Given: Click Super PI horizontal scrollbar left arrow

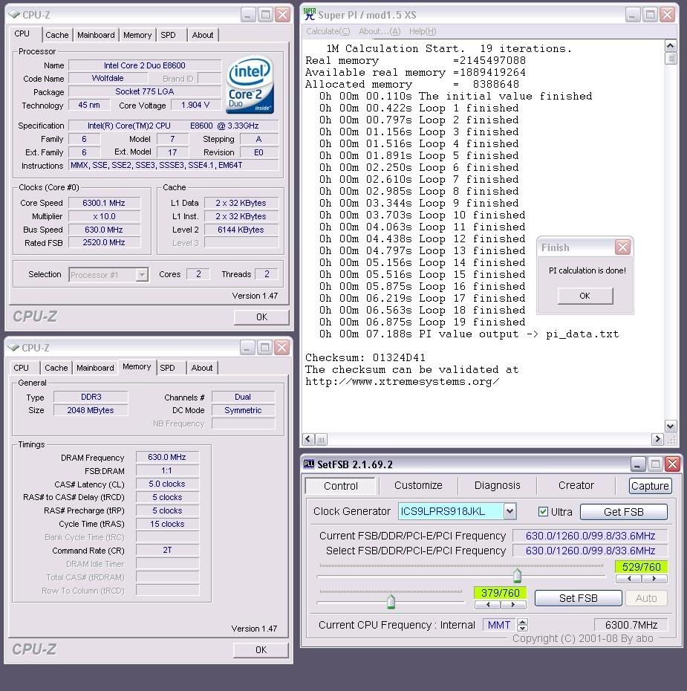Looking at the screenshot, I should click(x=308, y=439).
